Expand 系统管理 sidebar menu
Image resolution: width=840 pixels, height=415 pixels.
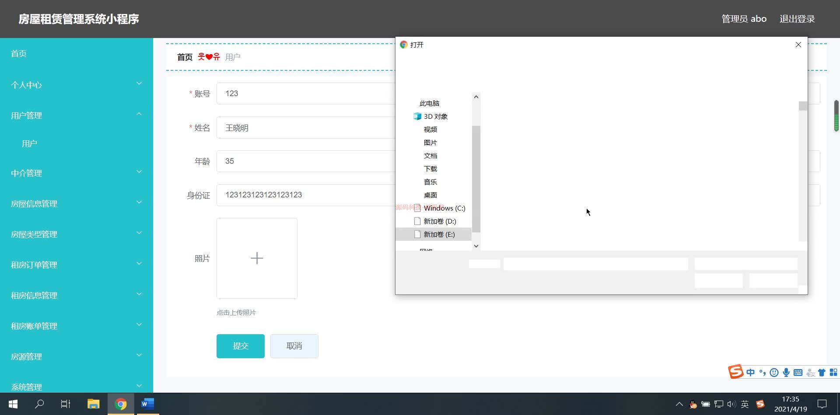(x=77, y=386)
